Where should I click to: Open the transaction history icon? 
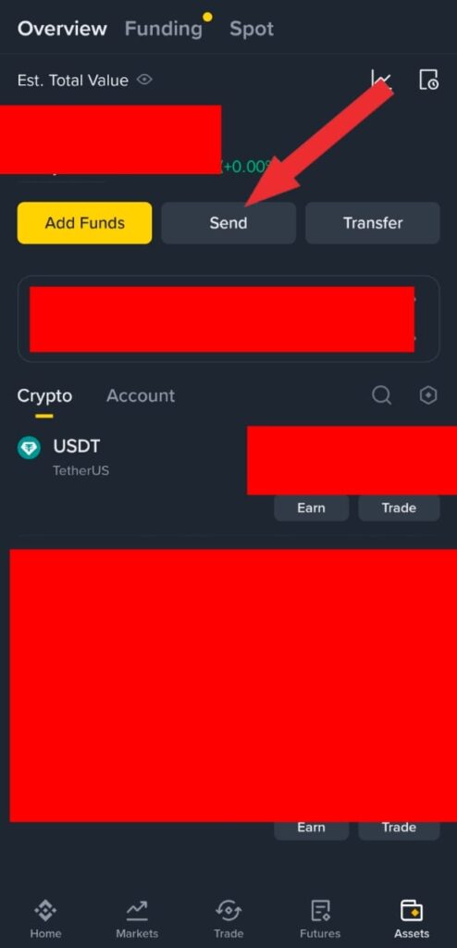point(428,80)
